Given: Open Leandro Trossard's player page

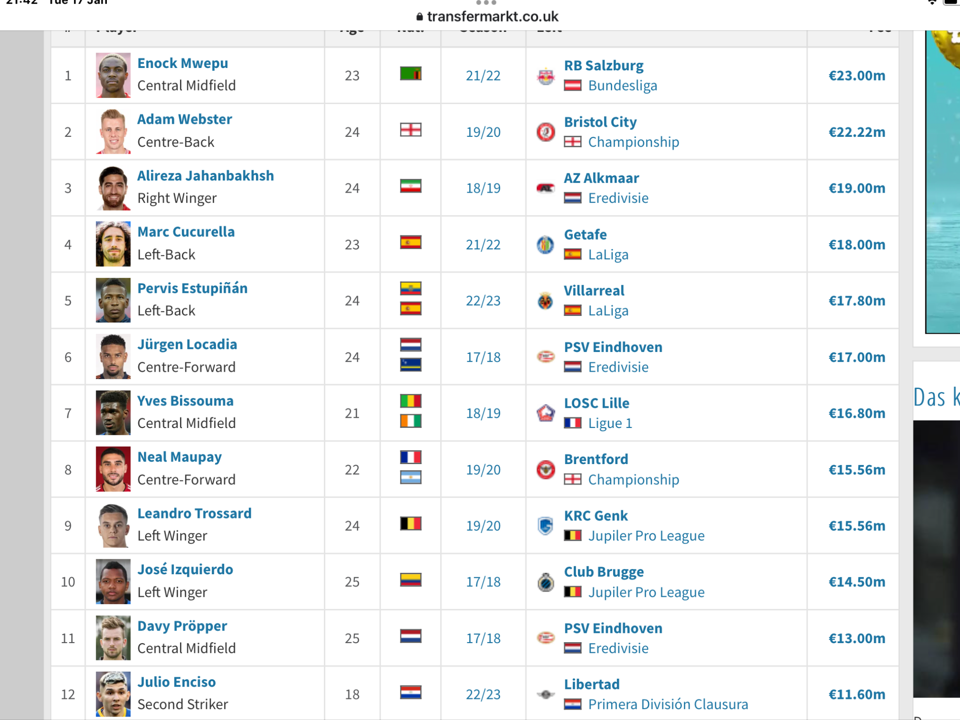Looking at the screenshot, I should (x=195, y=513).
